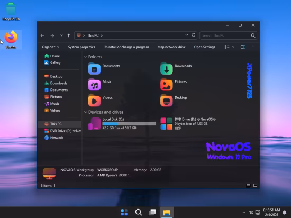Toggle the preview pane
This screenshot has height=218, width=291.
(x=243, y=47)
